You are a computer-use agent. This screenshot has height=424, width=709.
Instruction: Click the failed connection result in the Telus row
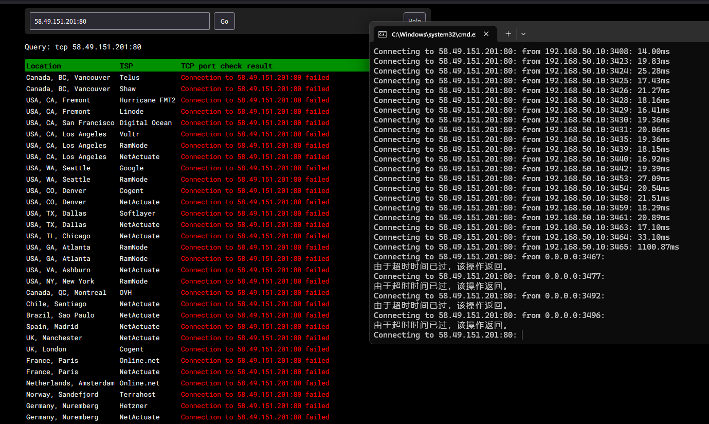click(x=255, y=78)
